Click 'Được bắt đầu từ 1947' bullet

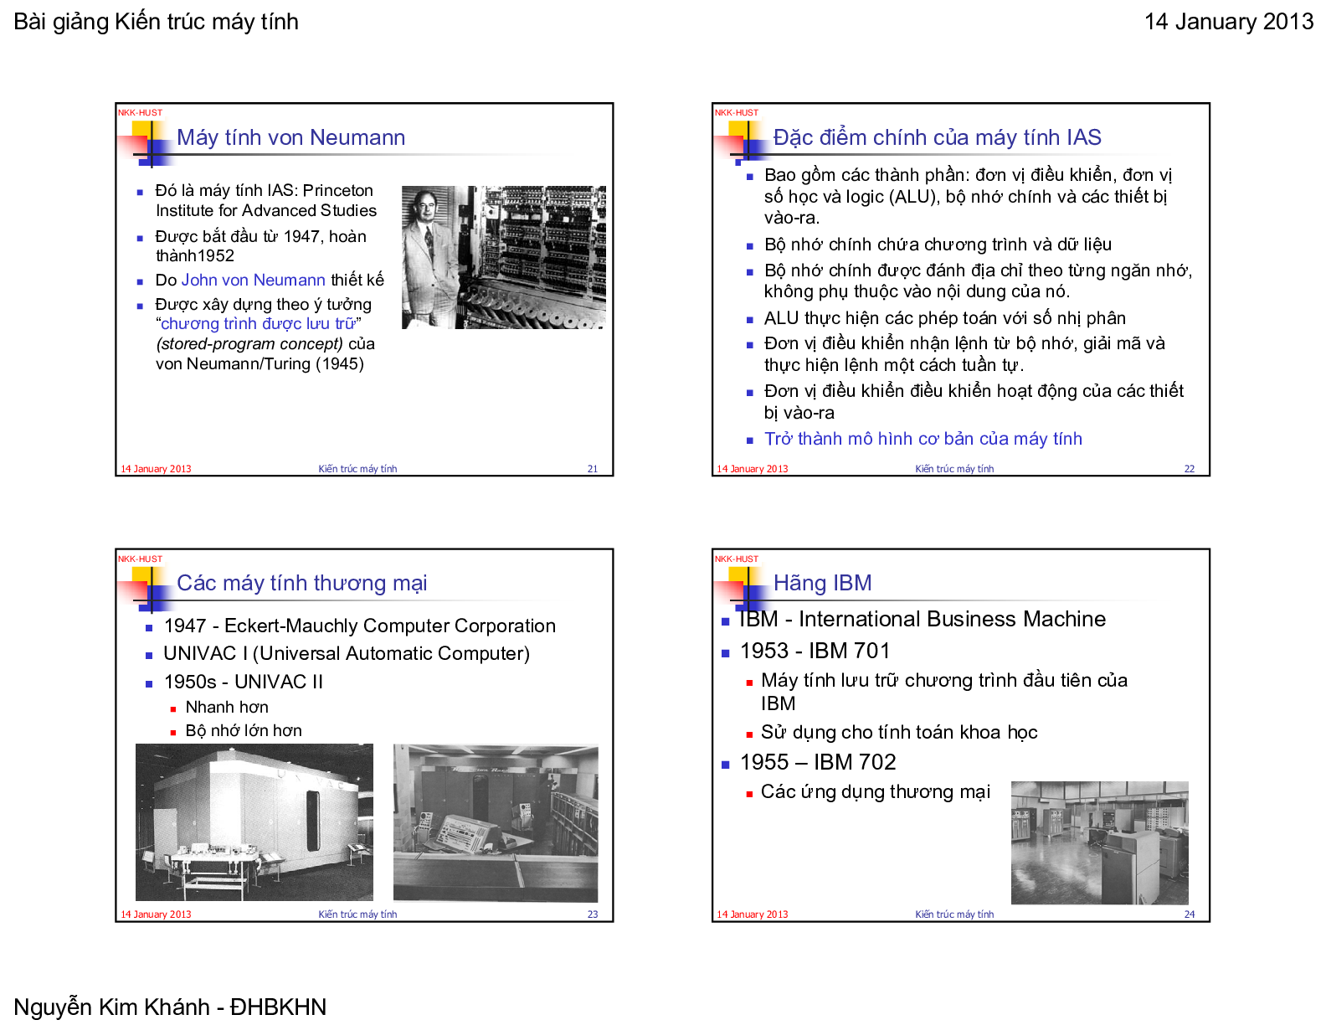click(260, 246)
